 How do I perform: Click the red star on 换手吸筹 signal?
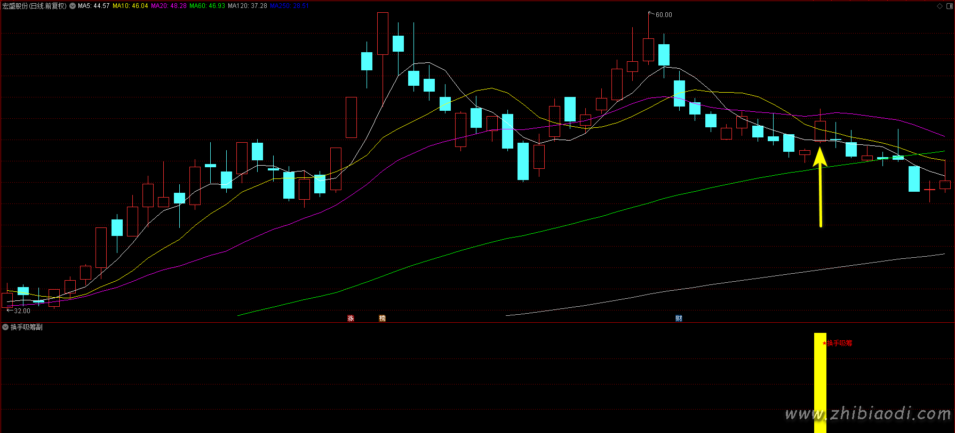pyautogui.click(x=824, y=344)
